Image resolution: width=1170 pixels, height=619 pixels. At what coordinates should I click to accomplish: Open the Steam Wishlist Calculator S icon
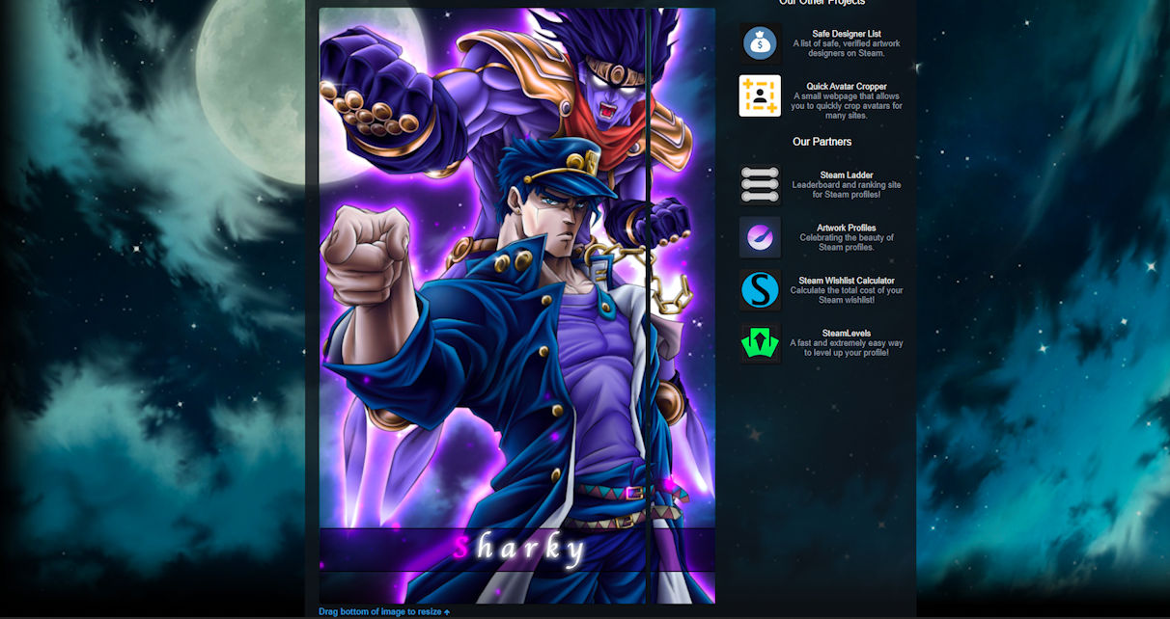[x=760, y=290]
